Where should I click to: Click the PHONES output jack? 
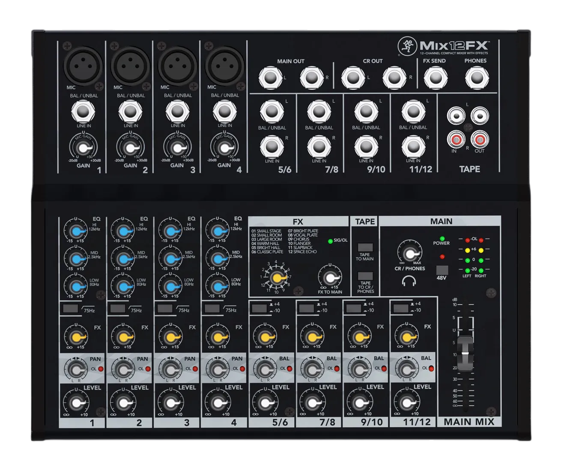coord(477,77)
